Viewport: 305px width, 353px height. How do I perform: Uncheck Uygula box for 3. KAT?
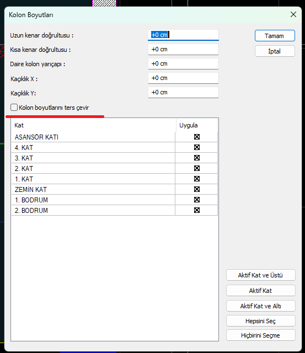(x=197, y=158)
